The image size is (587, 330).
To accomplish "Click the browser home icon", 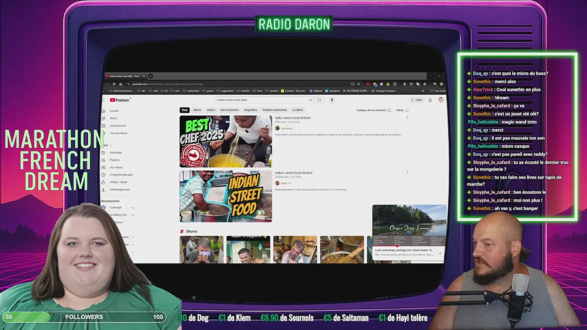I will (x=121, y=84).
